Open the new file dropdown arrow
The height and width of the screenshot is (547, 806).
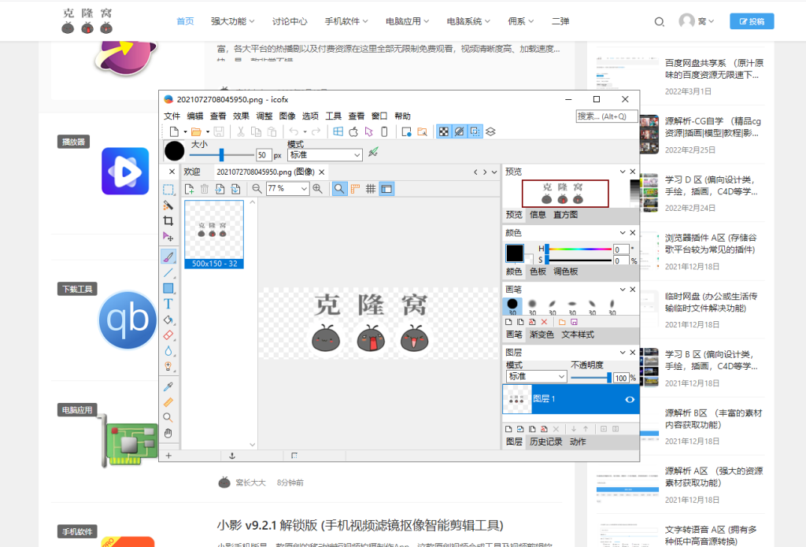(x=185, y=132)
